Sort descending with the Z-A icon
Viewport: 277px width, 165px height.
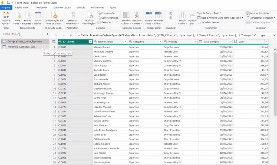pos(171,18)
